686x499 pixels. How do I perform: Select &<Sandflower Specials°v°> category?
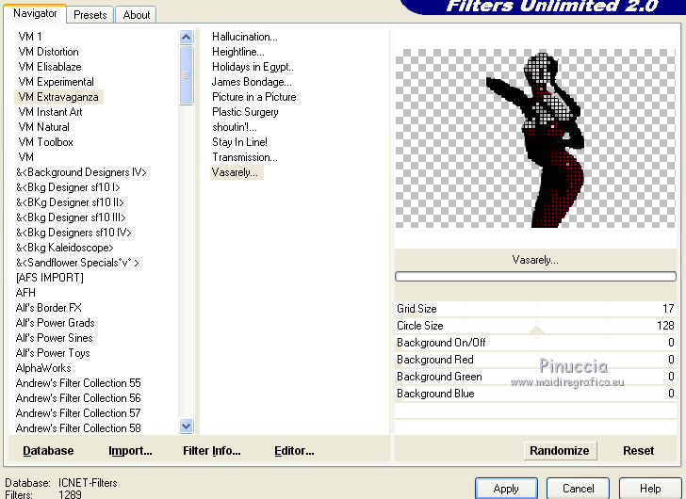coord(77,263)
